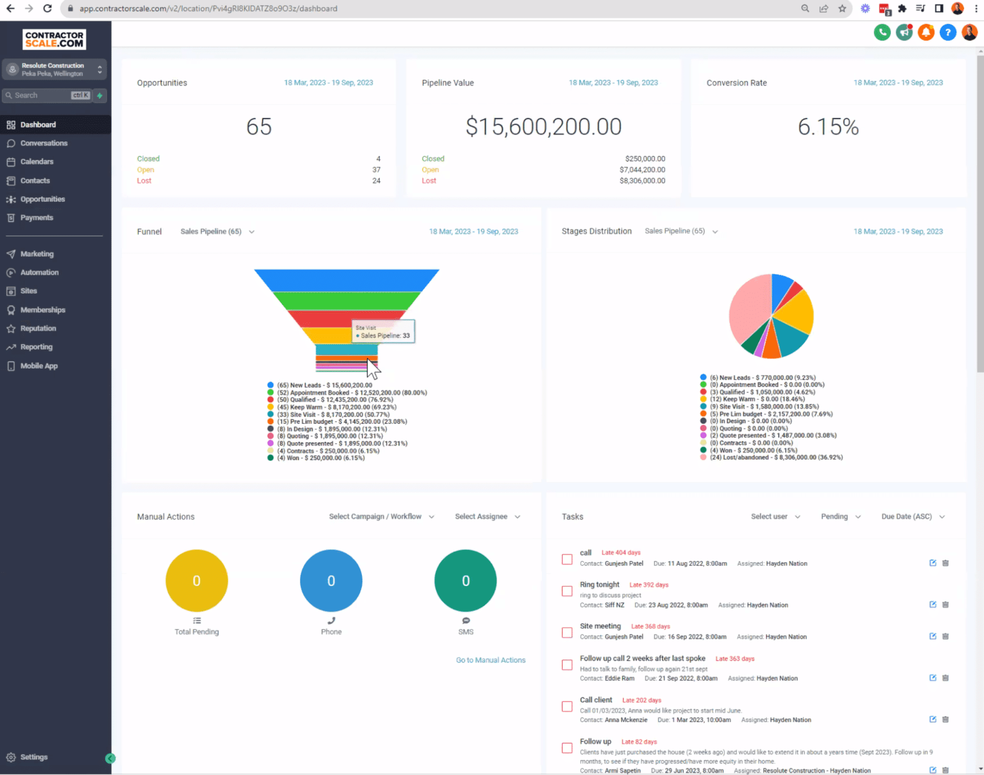Tick the 'Call client' task checkbox

567,707
